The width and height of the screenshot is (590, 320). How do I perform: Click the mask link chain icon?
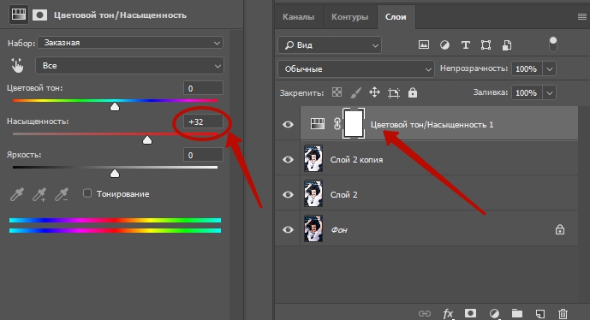tap(337, 124)
